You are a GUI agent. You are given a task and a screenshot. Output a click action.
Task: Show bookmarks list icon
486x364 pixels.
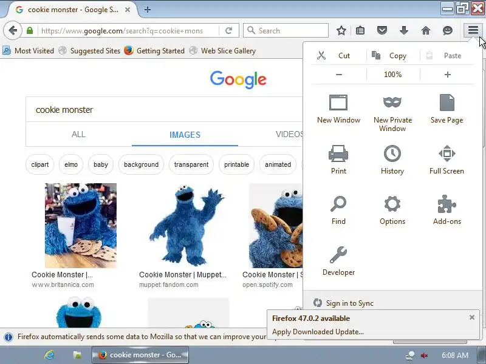click(360, 30)
